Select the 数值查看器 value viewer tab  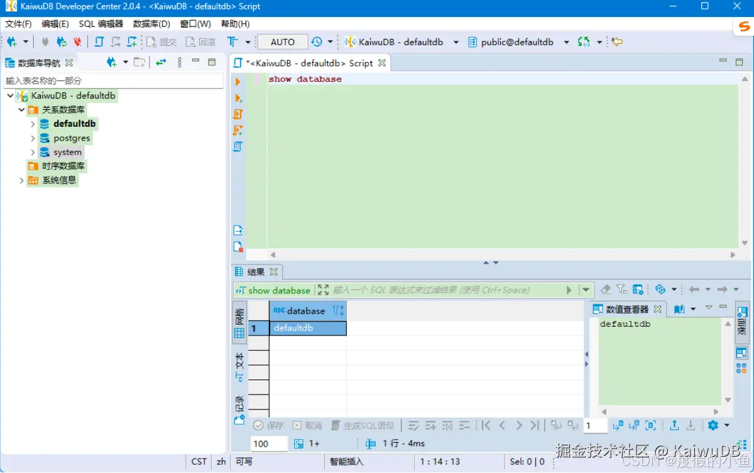click(x=627, y=309)
